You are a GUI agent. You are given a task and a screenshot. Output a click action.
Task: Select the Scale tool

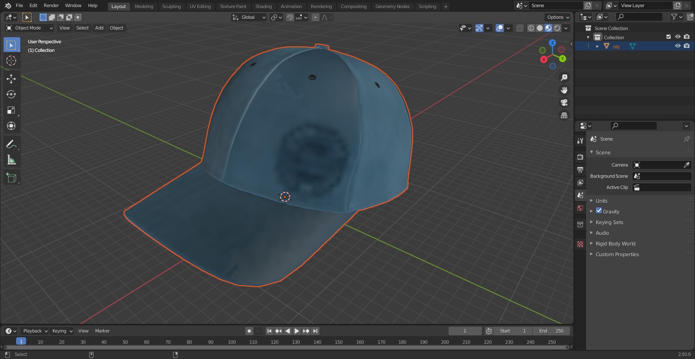point(11,110)
